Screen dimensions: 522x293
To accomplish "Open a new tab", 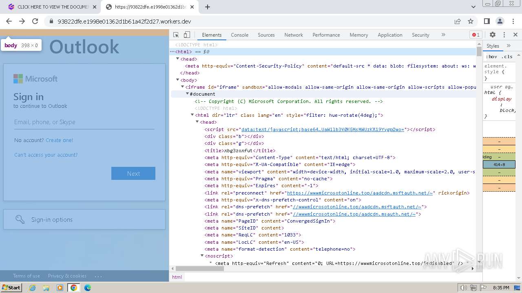I will click(x=208, y=7).
